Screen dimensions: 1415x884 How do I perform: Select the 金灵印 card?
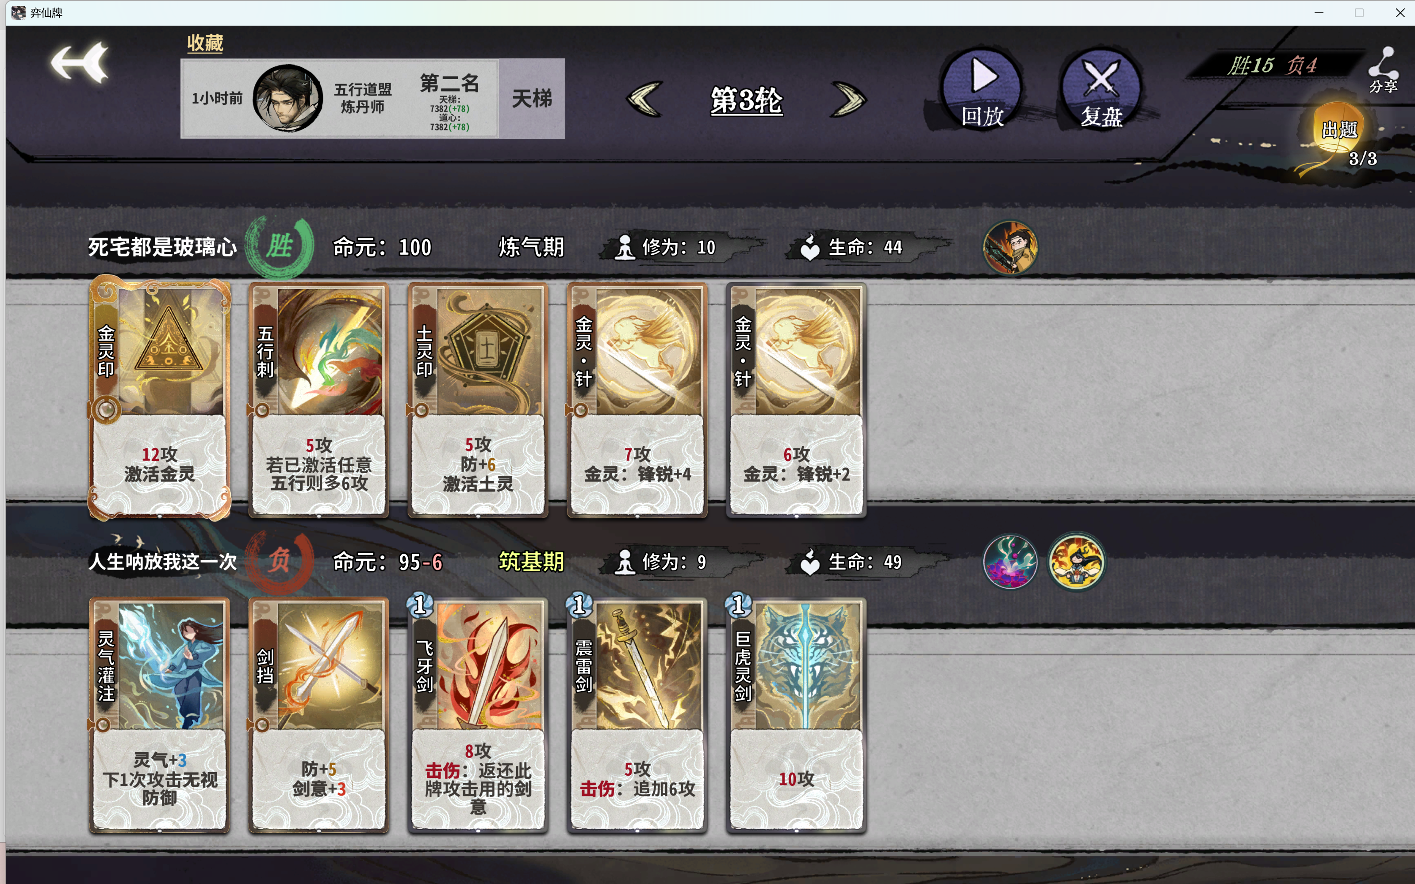click(x=159, y=399)
